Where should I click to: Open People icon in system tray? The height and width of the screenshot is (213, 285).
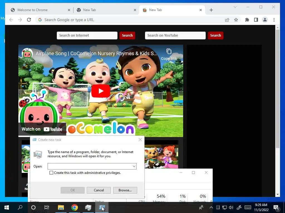(x=201, y=207)
